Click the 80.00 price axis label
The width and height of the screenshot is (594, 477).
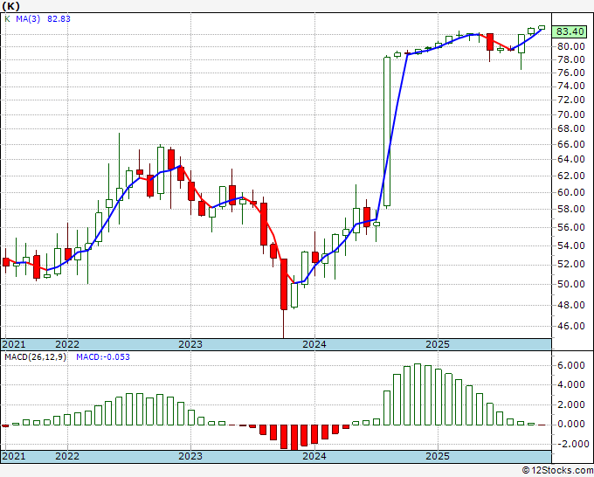571,46
